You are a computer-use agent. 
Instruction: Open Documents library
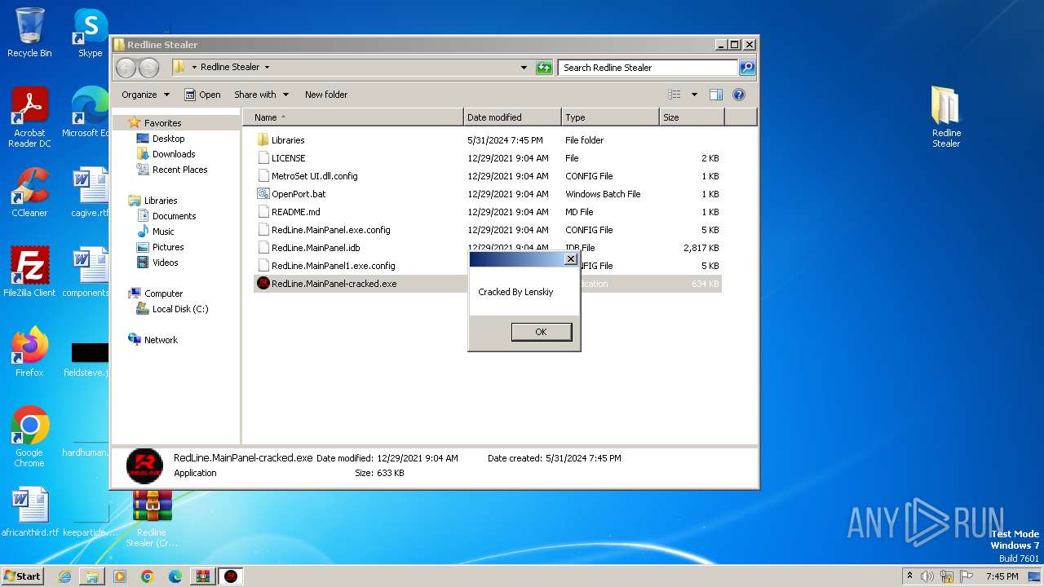(174, 216)
